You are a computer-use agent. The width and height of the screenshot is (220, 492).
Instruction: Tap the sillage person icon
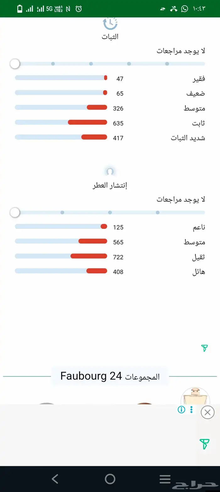[110, 171]
